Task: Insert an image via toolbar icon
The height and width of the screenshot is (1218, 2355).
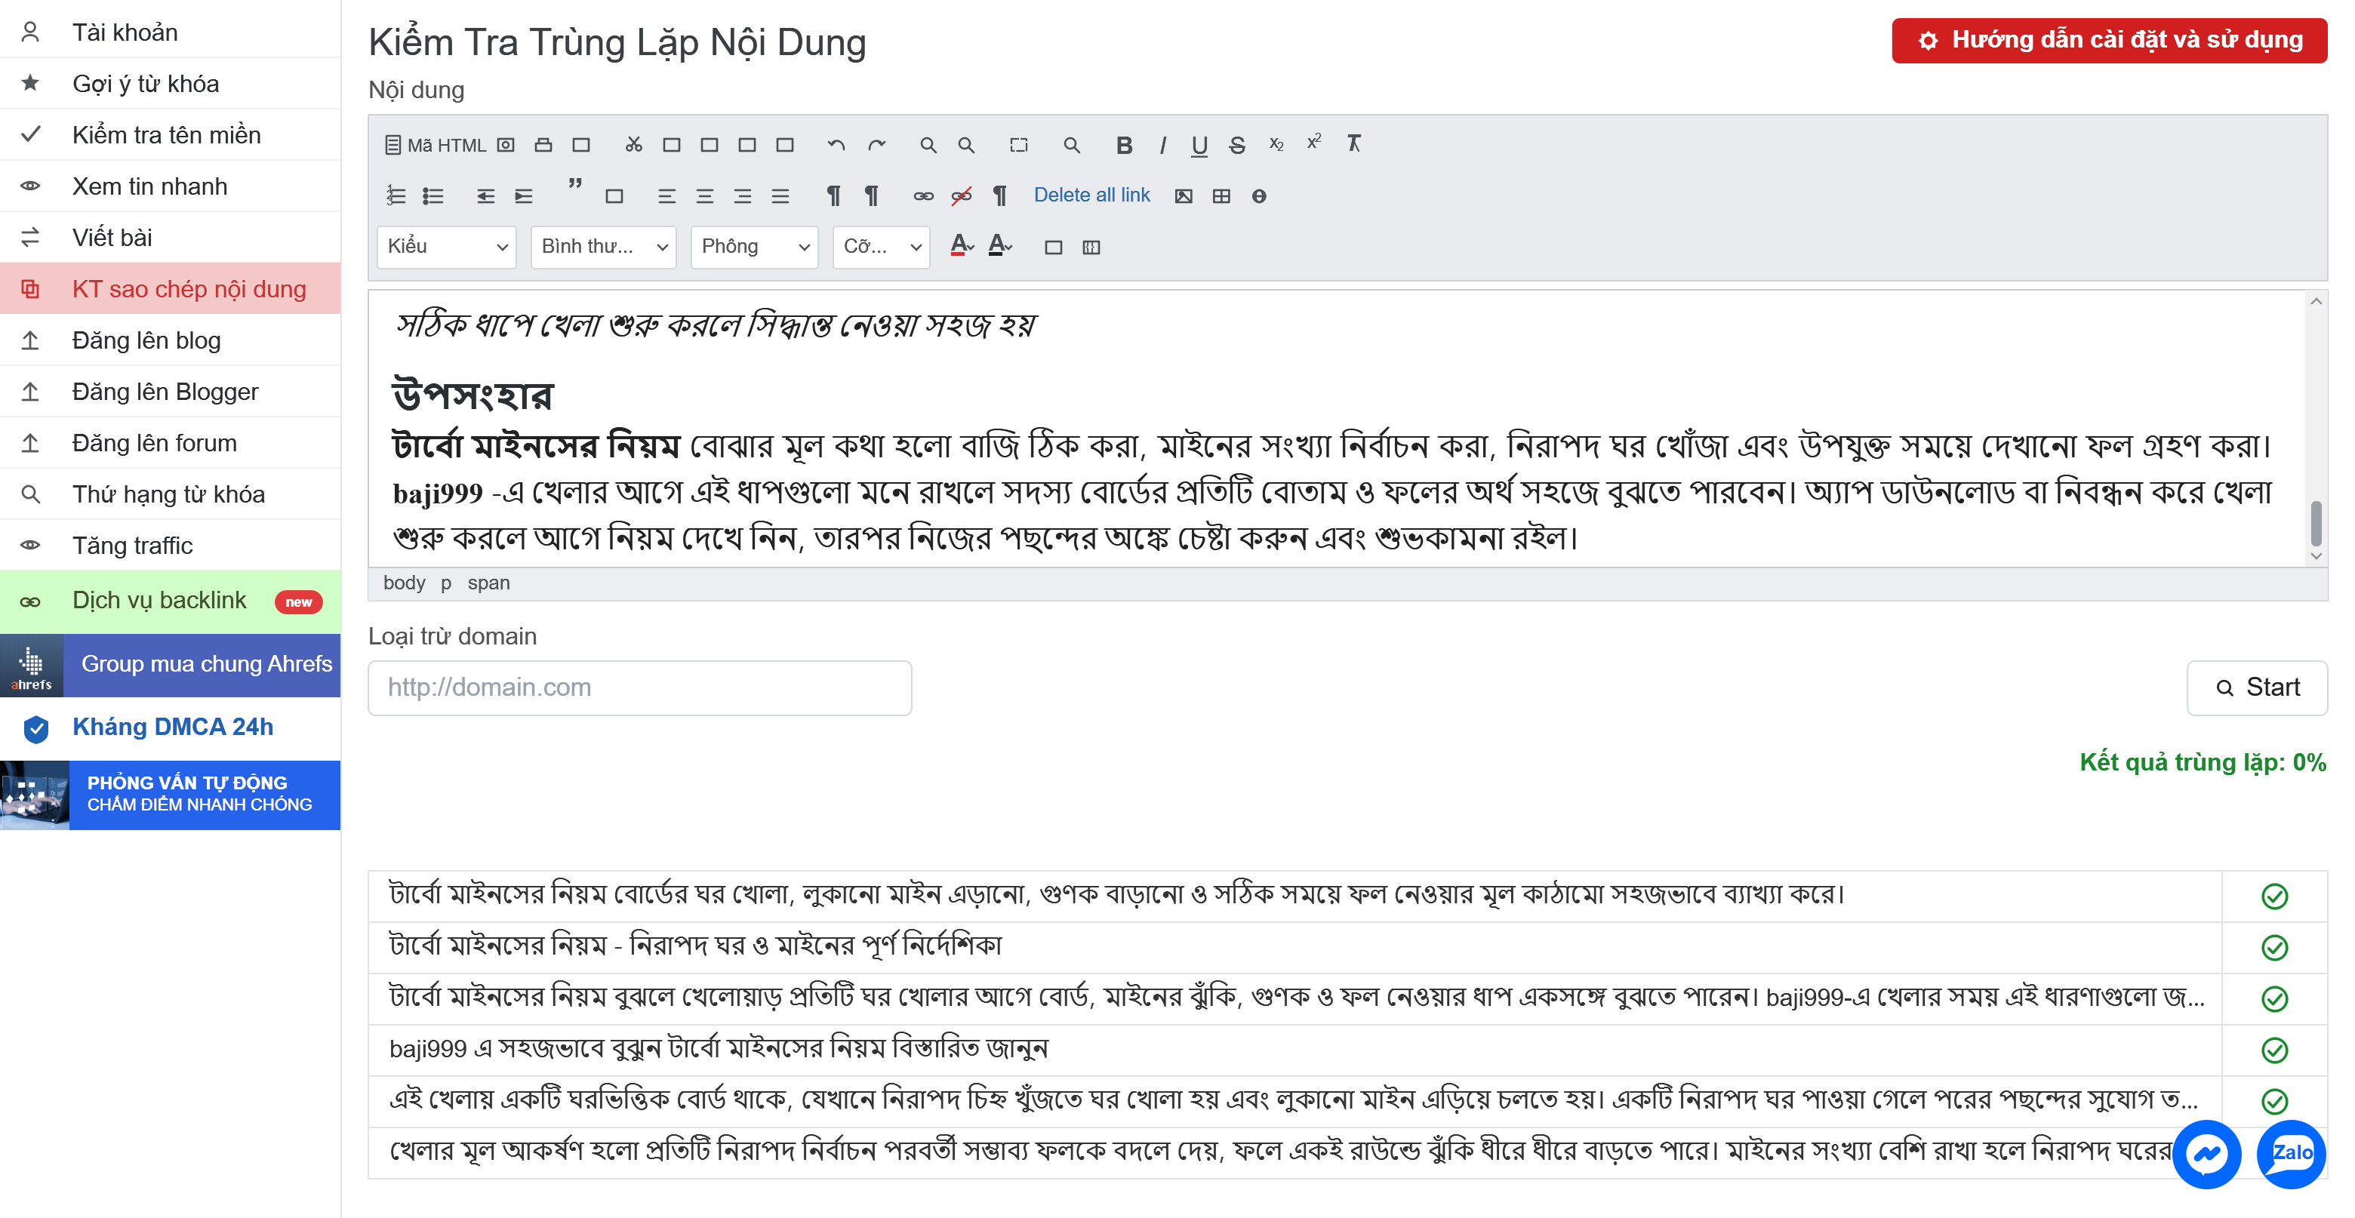Action: tap(1183, 195)
